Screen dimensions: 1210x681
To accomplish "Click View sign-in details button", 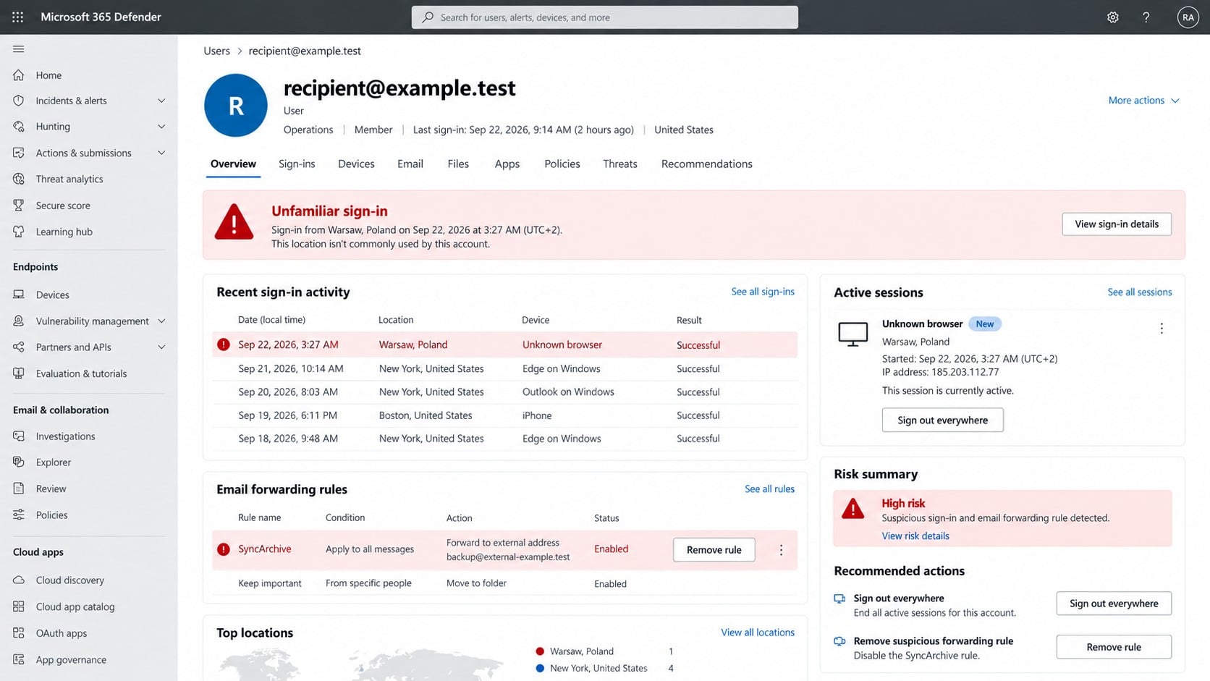I will coord(1117,224).
